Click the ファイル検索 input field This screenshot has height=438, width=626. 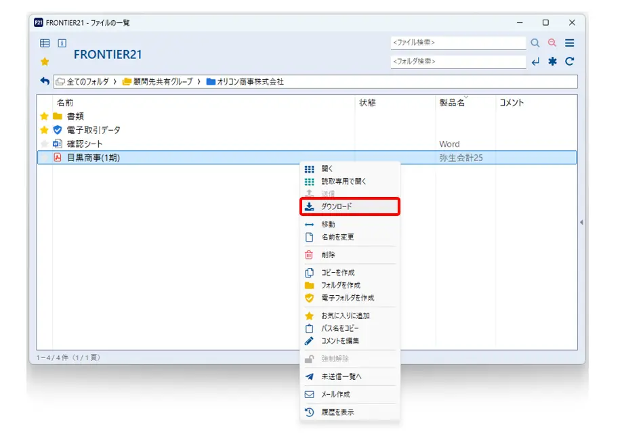point(458,43)
